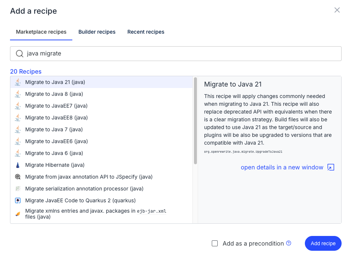Select Migrate Hibernate (java) row
This screenshot has width=349, height=260.
102,165
